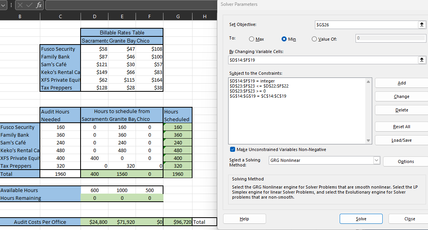Click Granite Bay audit cost $71,920 cell

click(x=122, y=222)
